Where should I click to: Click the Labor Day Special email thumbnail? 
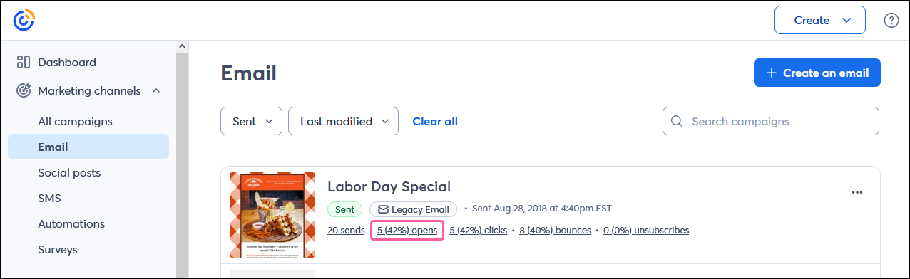[272, 215]
